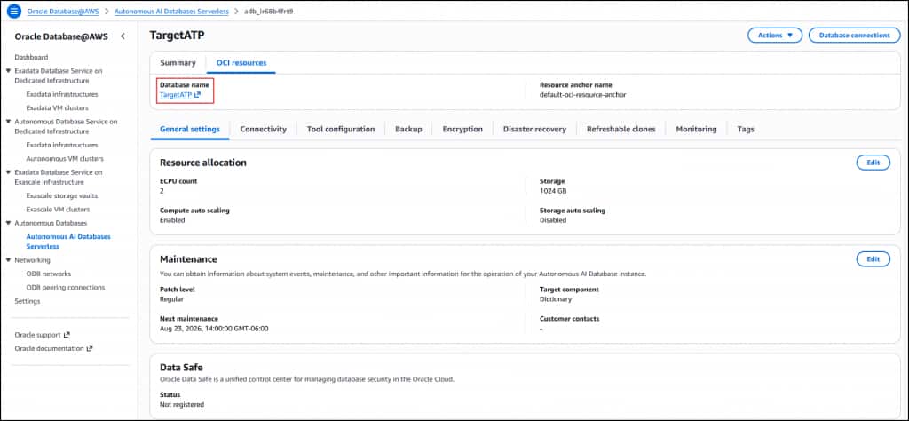Select the OCI resources tab
The height and width of the screenshot is (421, 909).
pos(241,63)
